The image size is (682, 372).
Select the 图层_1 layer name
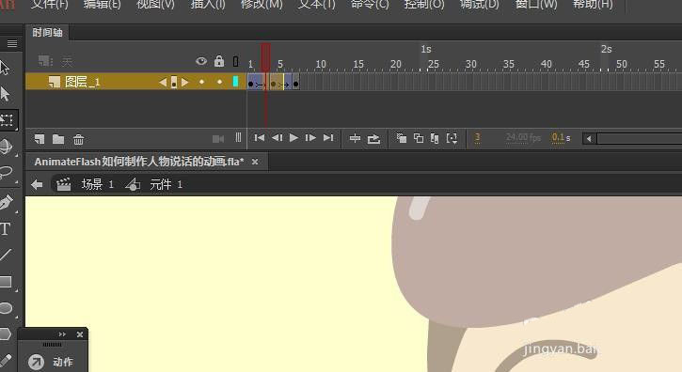tap(82, 82)
